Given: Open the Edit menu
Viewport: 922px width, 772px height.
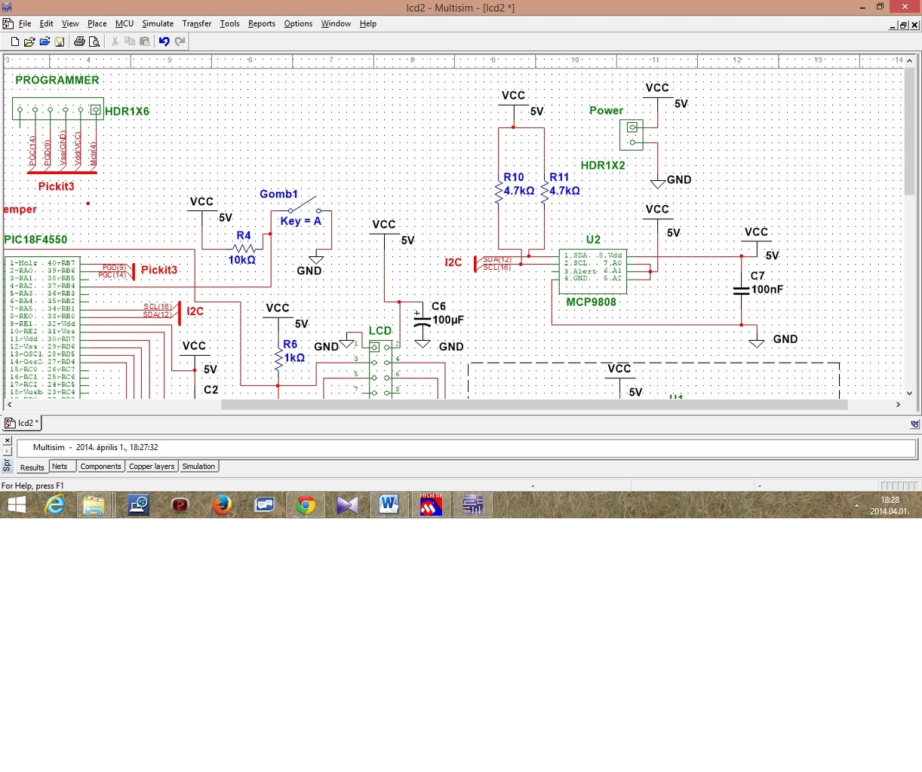Looking at the screenshot, I should point(46,23).
